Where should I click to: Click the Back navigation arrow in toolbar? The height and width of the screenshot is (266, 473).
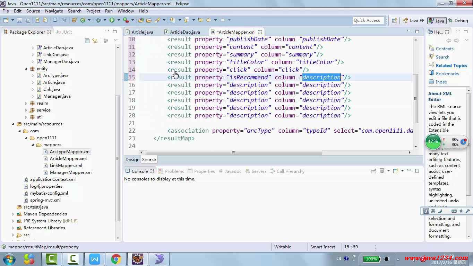point(209,20)
